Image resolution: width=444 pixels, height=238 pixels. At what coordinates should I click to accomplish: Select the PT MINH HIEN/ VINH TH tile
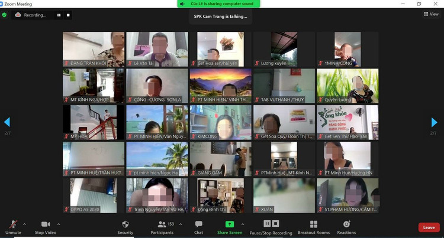[221, 86]
